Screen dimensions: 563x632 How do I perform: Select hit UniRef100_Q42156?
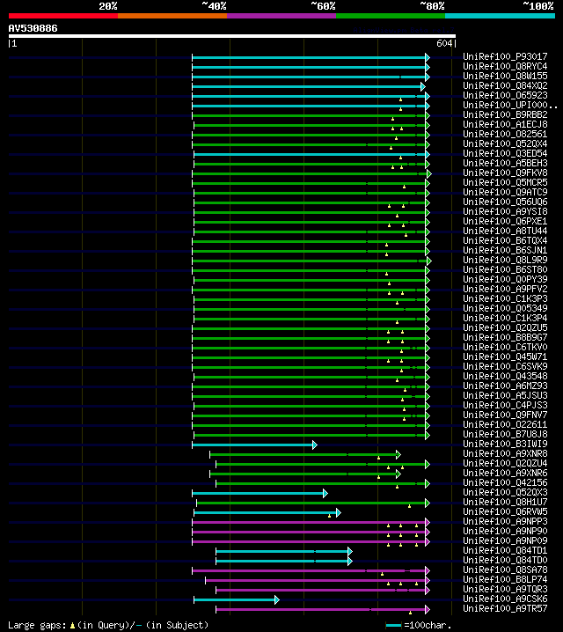pyautogui.click(x=505, y=482)
